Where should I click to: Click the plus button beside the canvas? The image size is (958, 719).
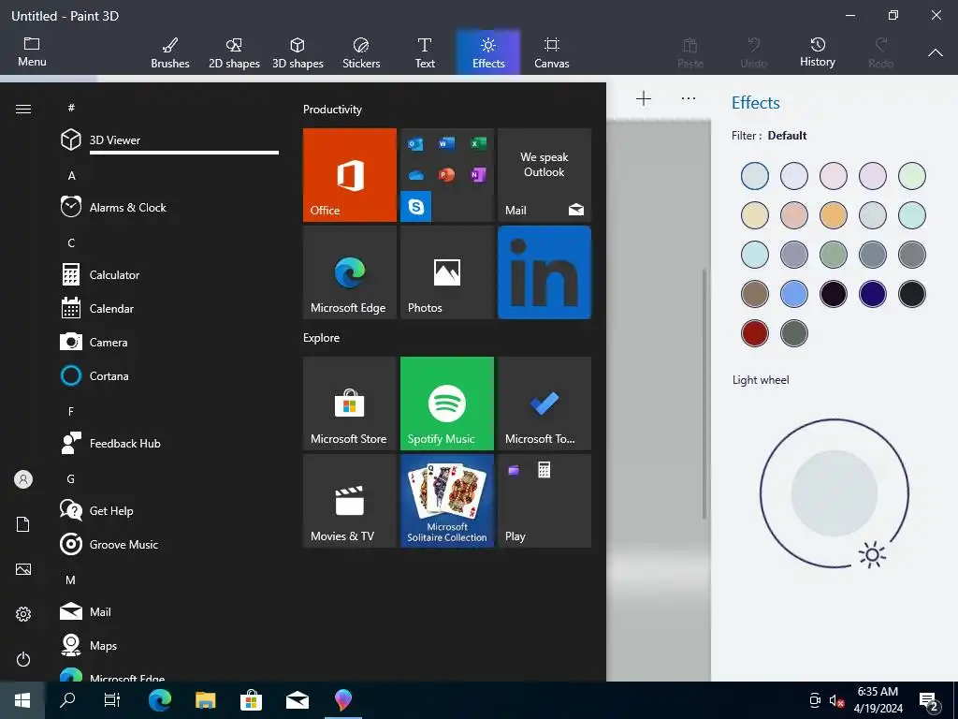point(644,98)
